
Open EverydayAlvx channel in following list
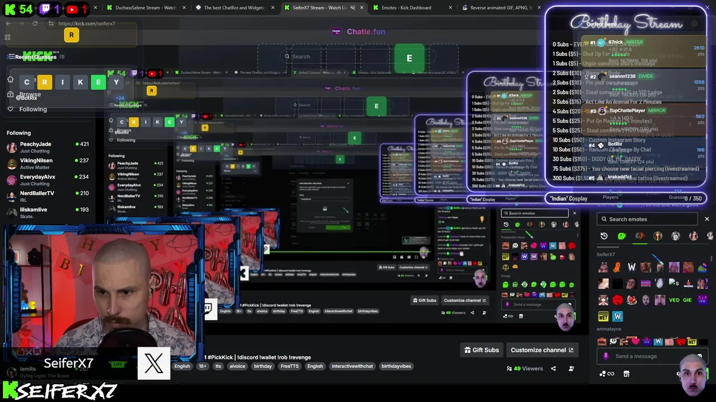pos(48,180)
